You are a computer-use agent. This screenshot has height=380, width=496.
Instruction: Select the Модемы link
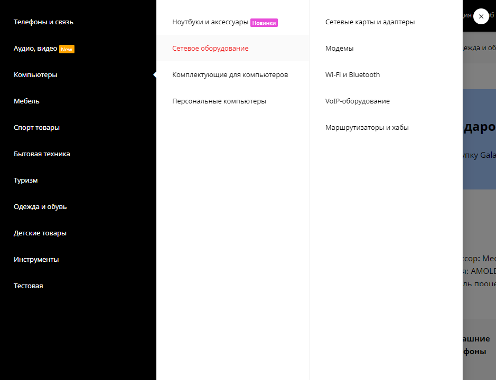pyautogui.click(x=339, y=49)
